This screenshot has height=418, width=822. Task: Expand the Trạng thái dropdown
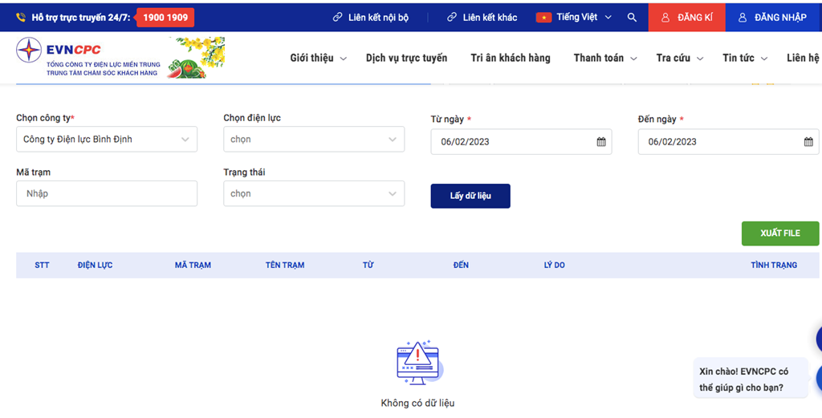click(314, 193)
